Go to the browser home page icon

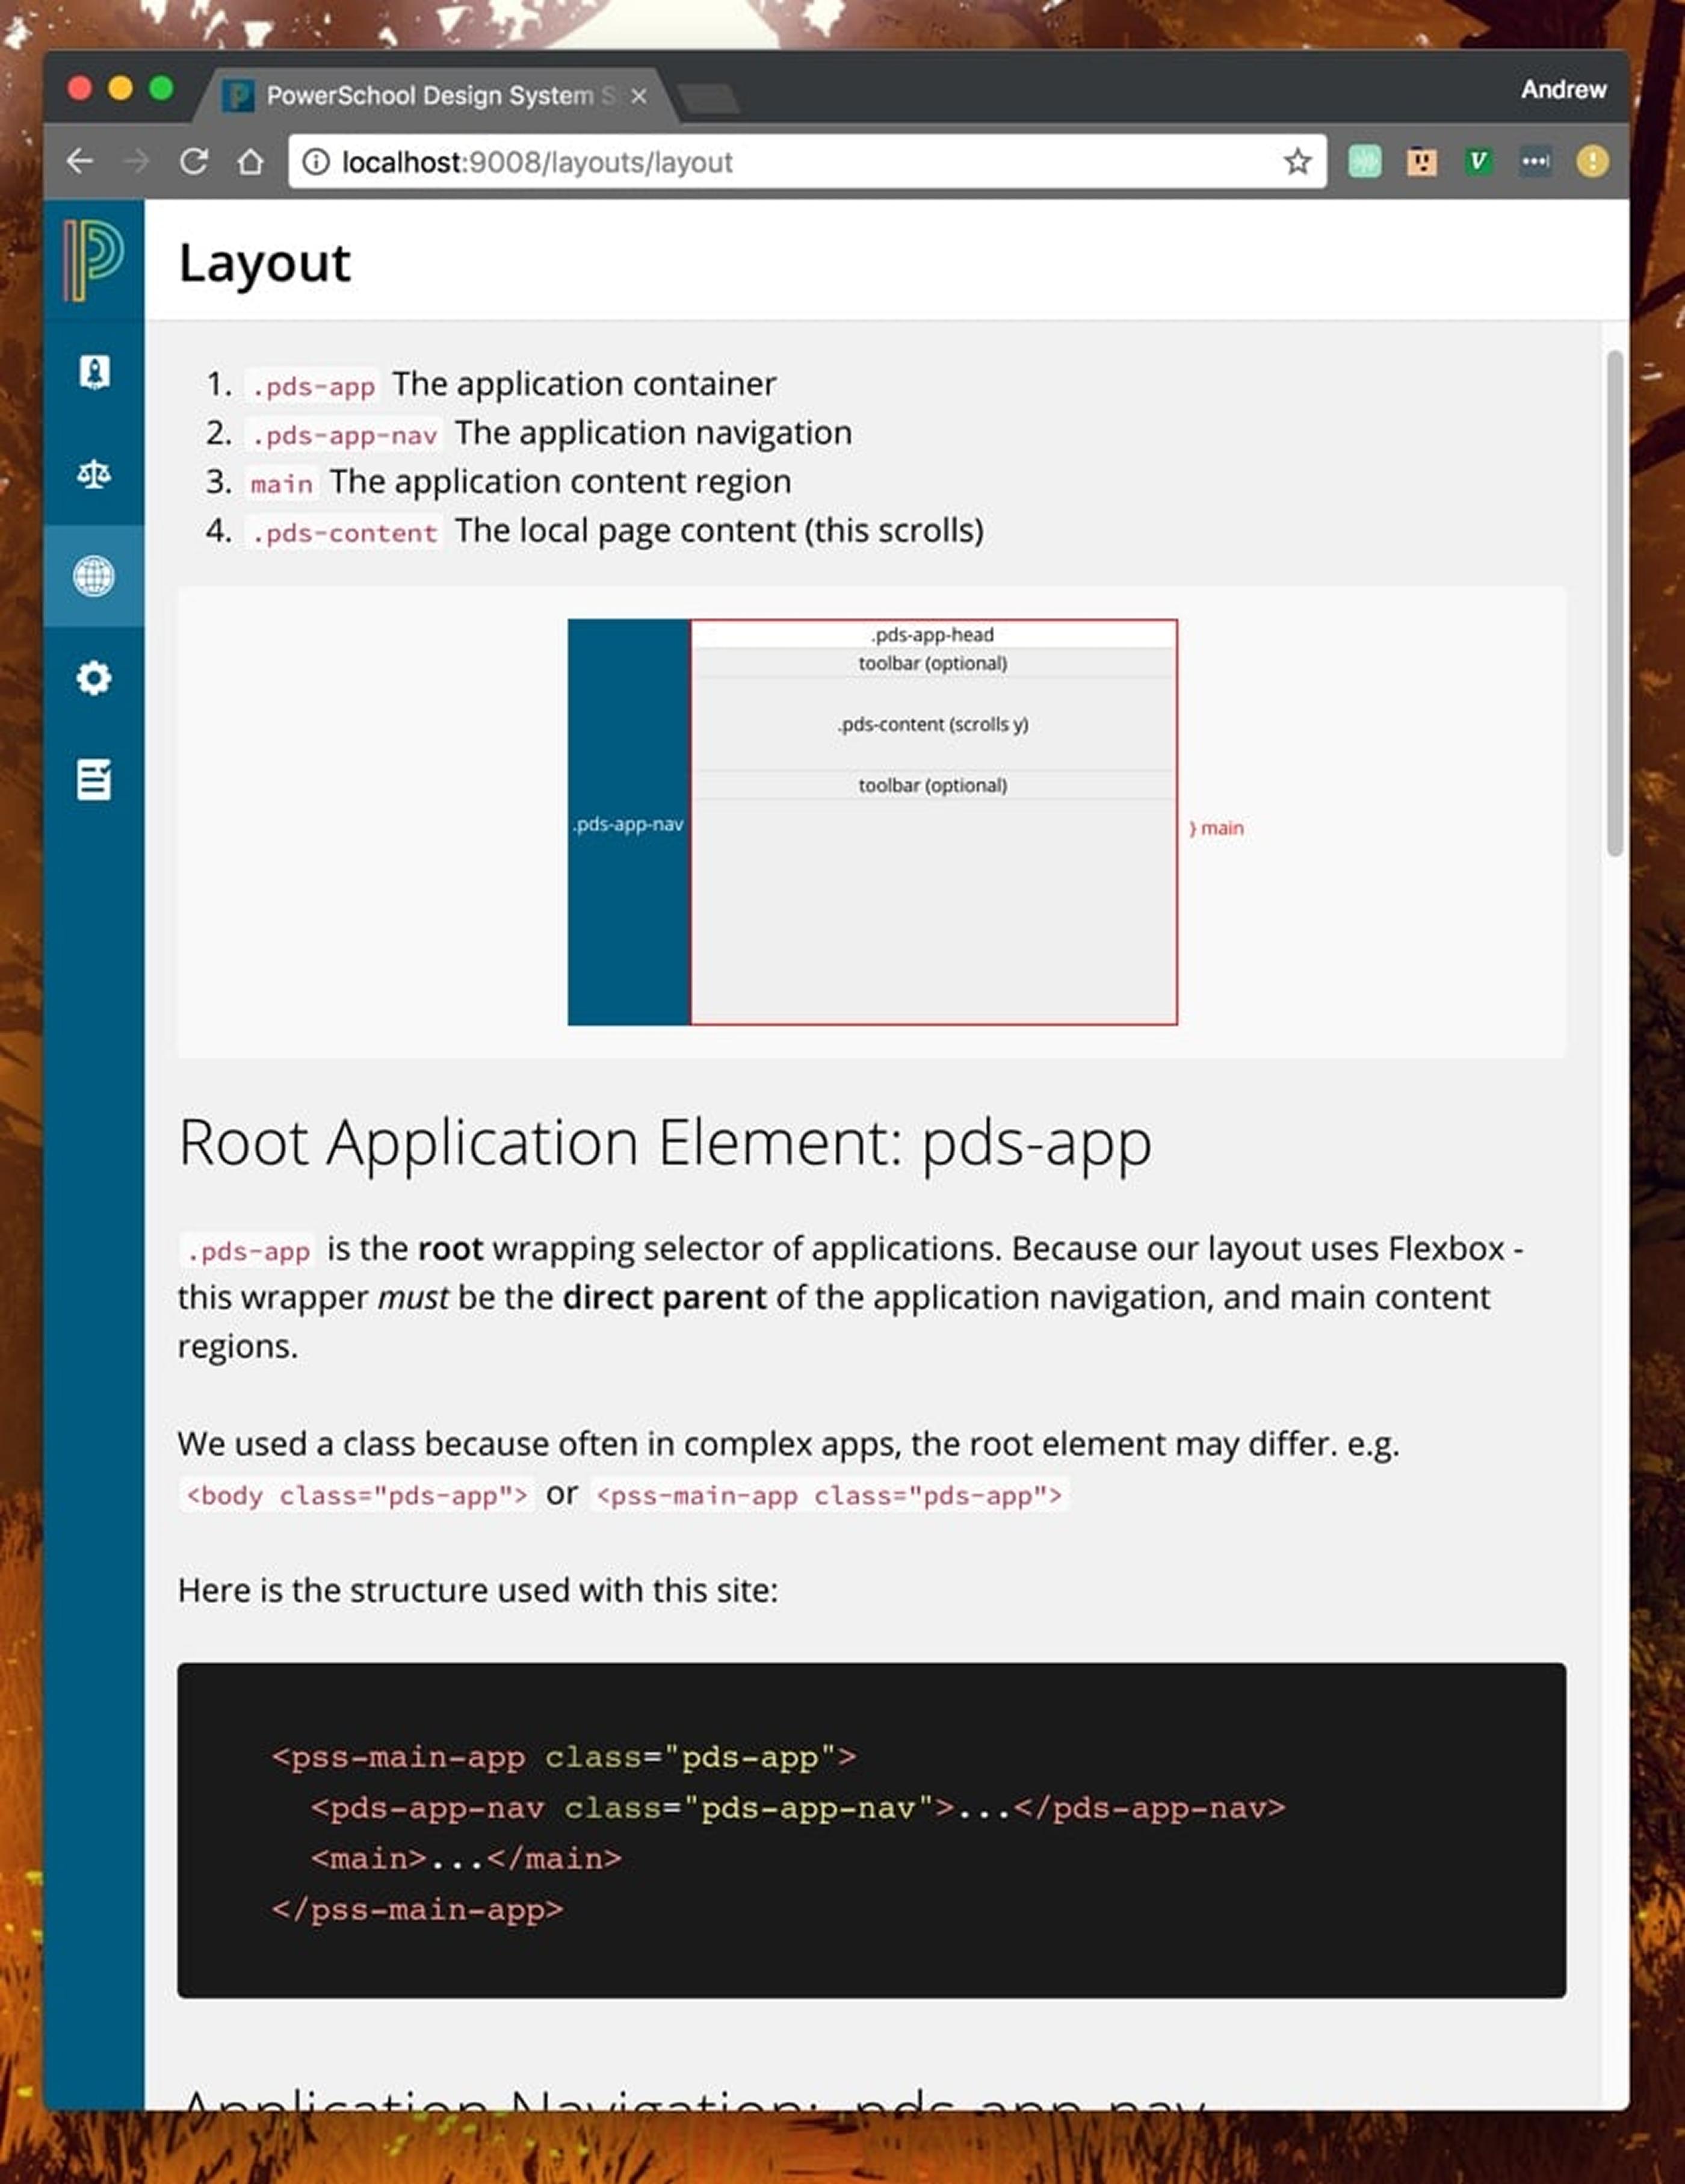coord(251,161)
